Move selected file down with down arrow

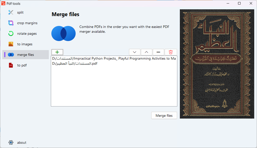tap(135, 52)
